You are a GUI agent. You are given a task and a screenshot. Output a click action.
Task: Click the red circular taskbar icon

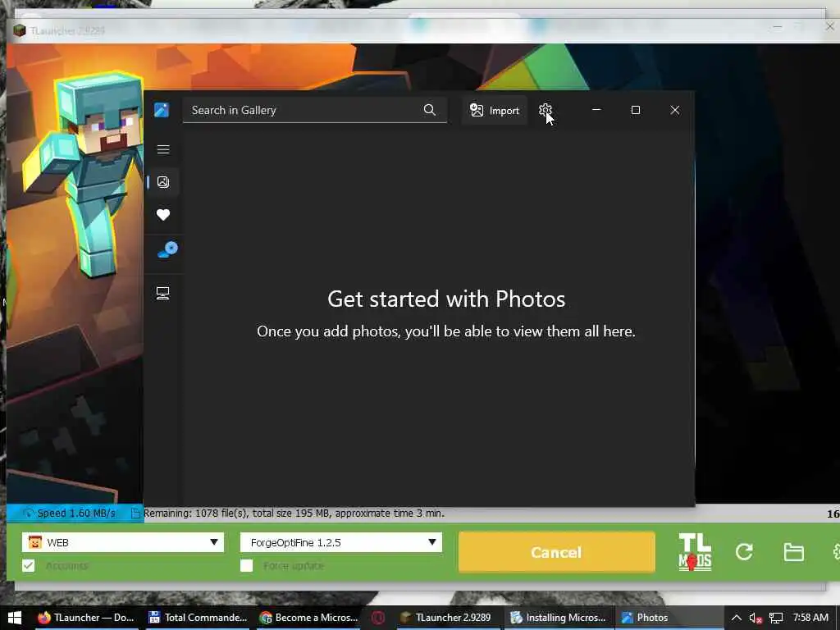pos(378,618)
